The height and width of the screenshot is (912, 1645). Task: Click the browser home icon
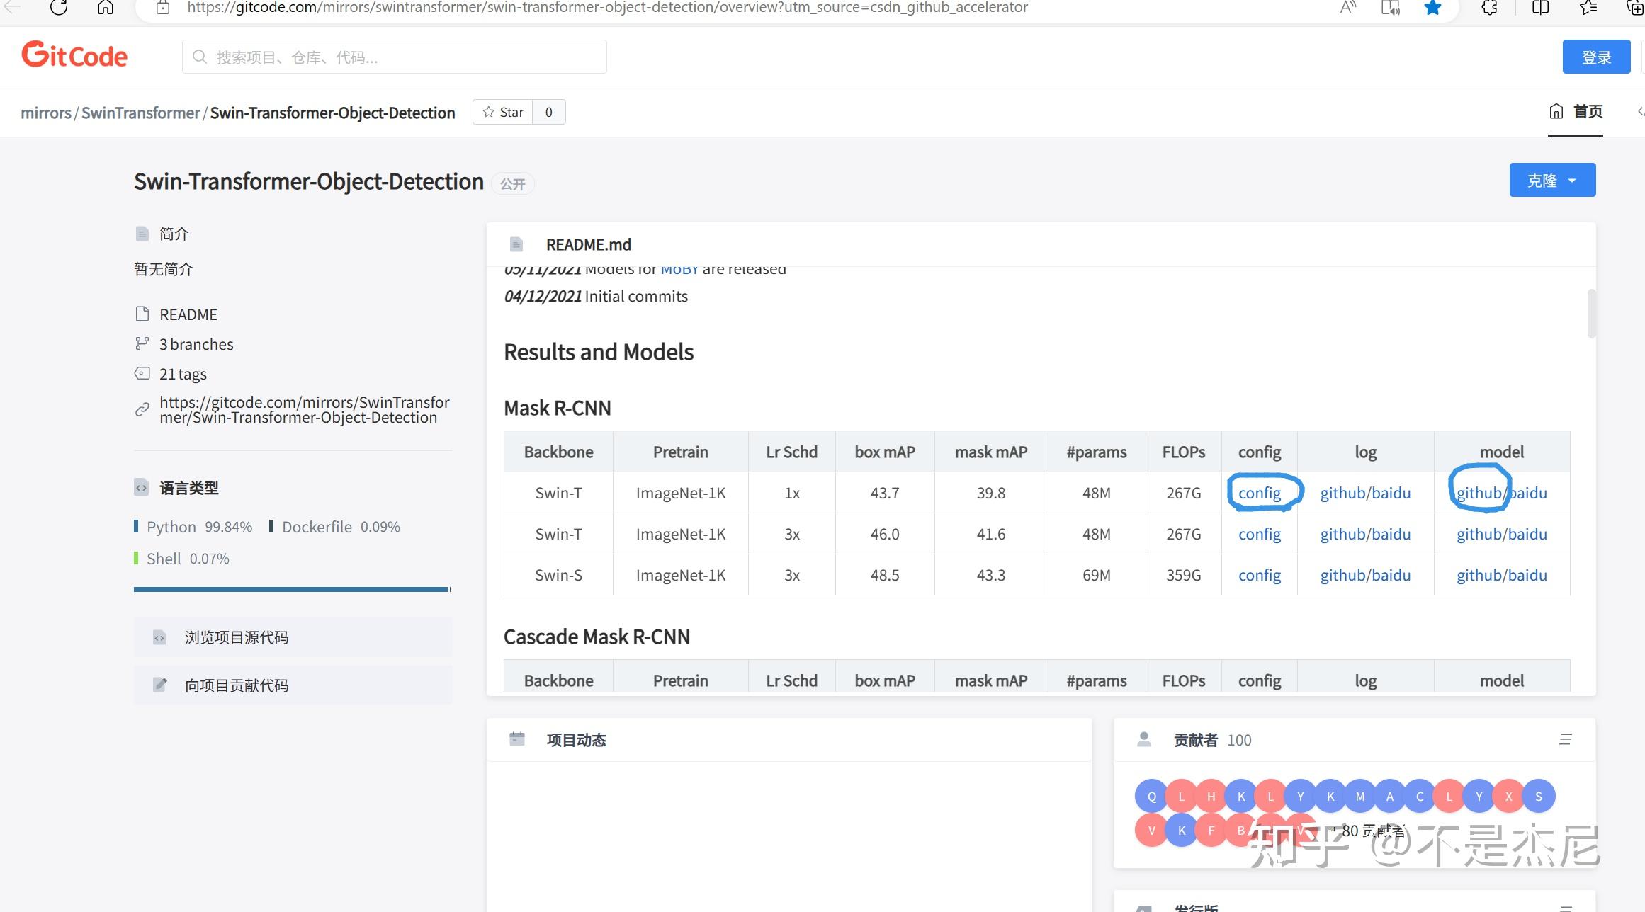[106, 8]
